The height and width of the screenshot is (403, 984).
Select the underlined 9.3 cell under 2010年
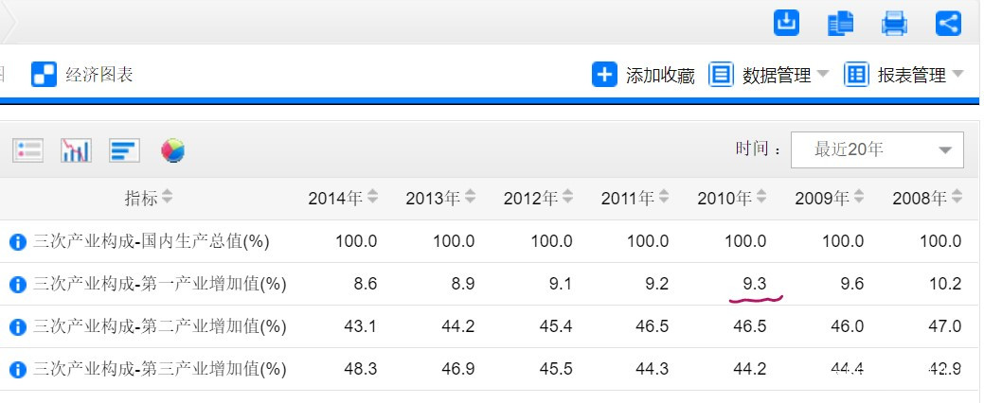753,284
